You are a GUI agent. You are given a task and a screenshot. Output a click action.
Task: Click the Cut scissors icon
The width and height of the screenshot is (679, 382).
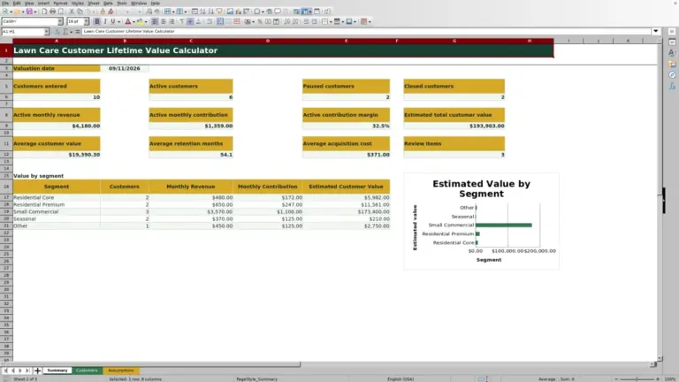pyautogui.click(x=72, y=11)
